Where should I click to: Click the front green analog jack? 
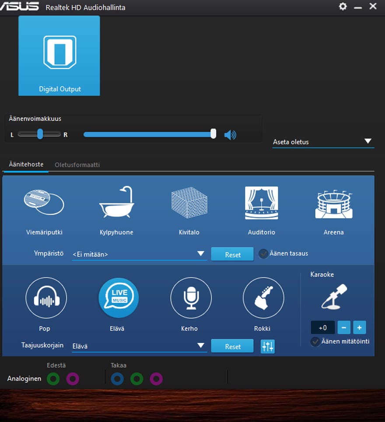[x=53, y=379]
